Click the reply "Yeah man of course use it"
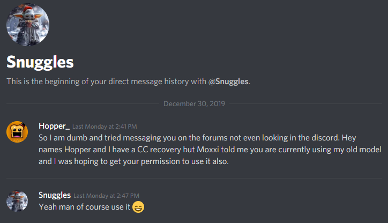This screenshot has width=388, height=223. 84,207
